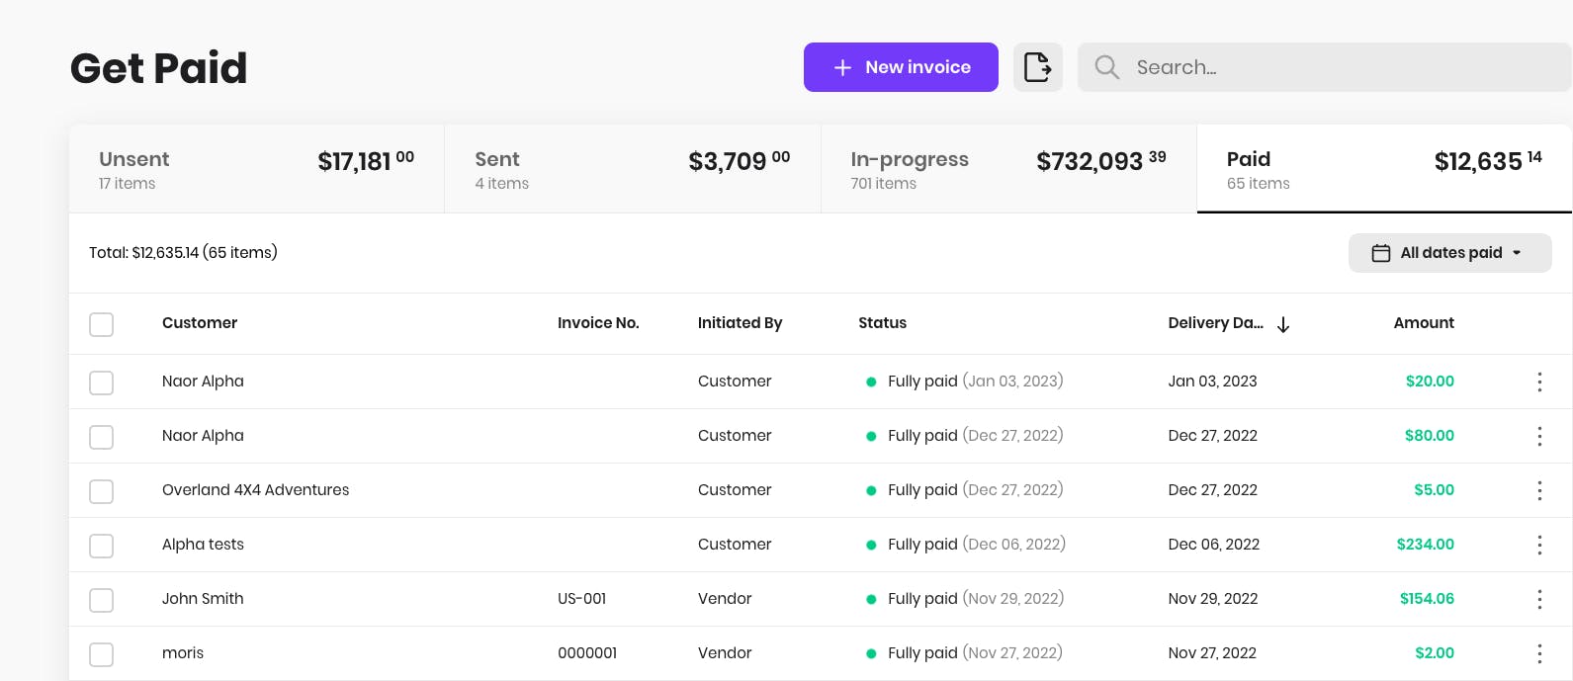
Task: Switch to the In-progress tab
Action: [1007, 169]
